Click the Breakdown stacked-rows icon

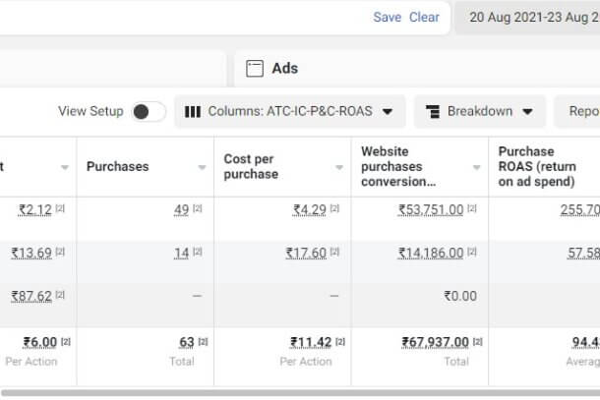433,112
